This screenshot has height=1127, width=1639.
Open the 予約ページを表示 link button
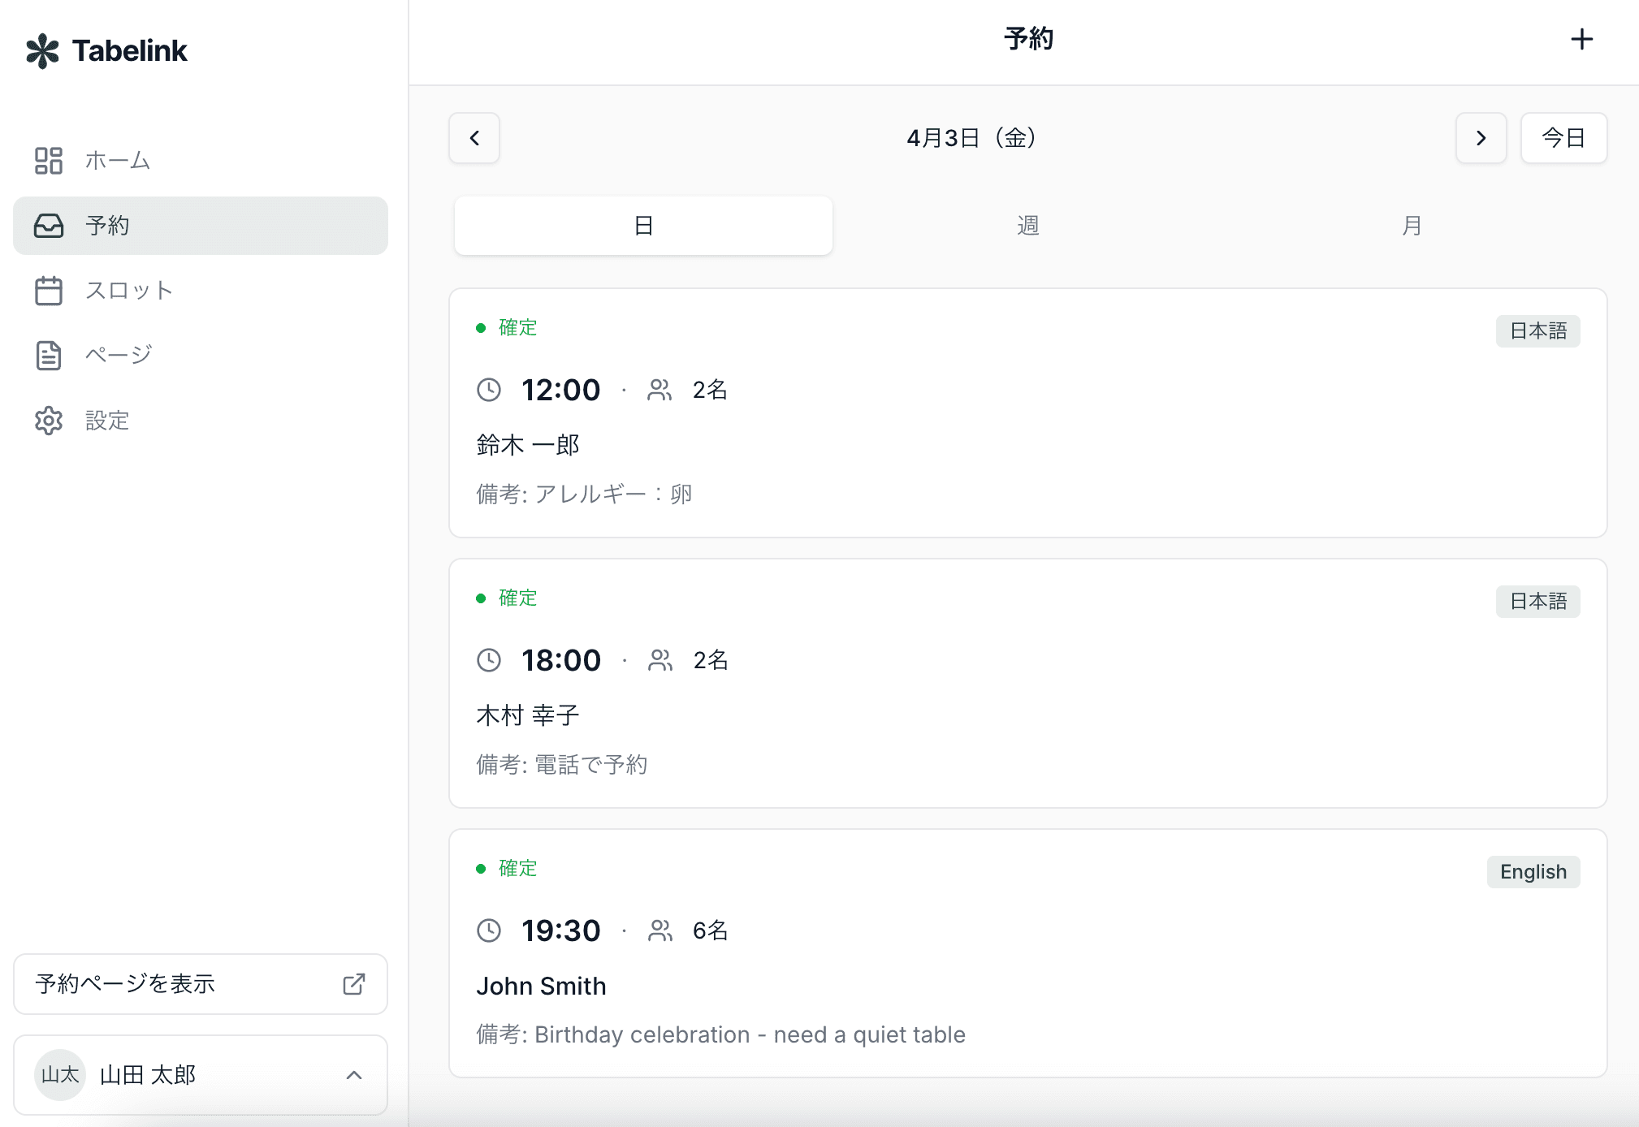[x=201, y=984]
